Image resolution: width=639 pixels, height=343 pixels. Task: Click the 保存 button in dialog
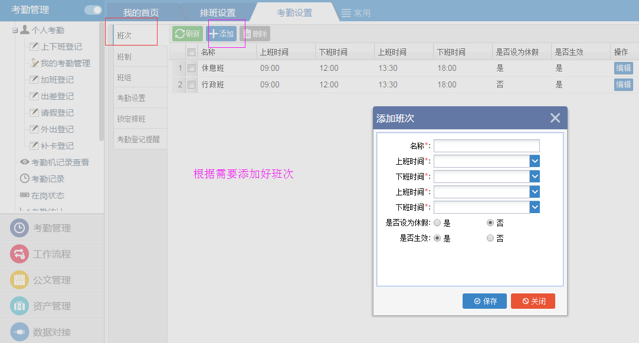click(484, 301)
